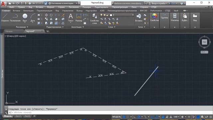Switch to the Начало document tab
Image resolution: width=213 pixels, height=120 pixels.
click(9, 31)
